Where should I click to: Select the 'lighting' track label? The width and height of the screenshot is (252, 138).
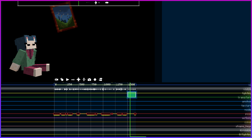coord(246,93)
